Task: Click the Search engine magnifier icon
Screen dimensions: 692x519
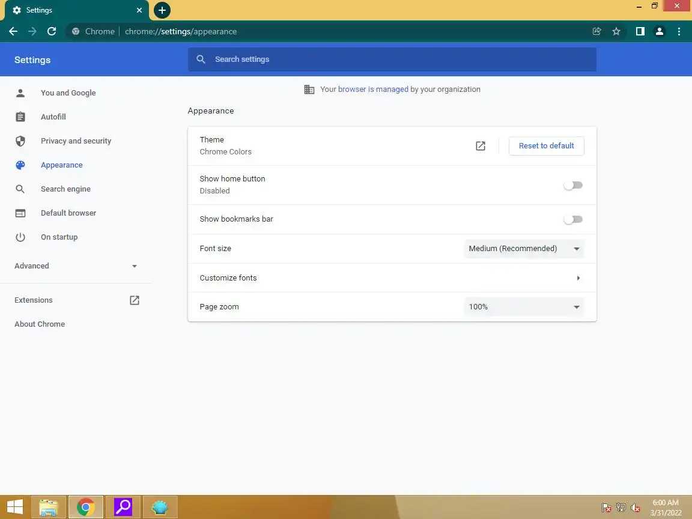Action: (x=20, y=189)
